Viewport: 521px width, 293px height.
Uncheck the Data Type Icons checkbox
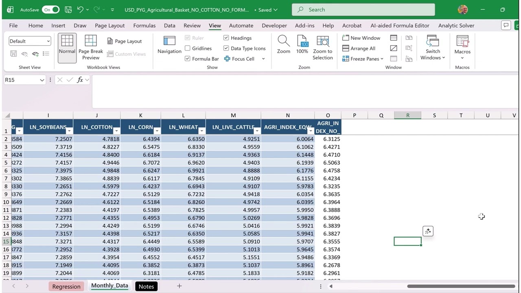(226, 48)
